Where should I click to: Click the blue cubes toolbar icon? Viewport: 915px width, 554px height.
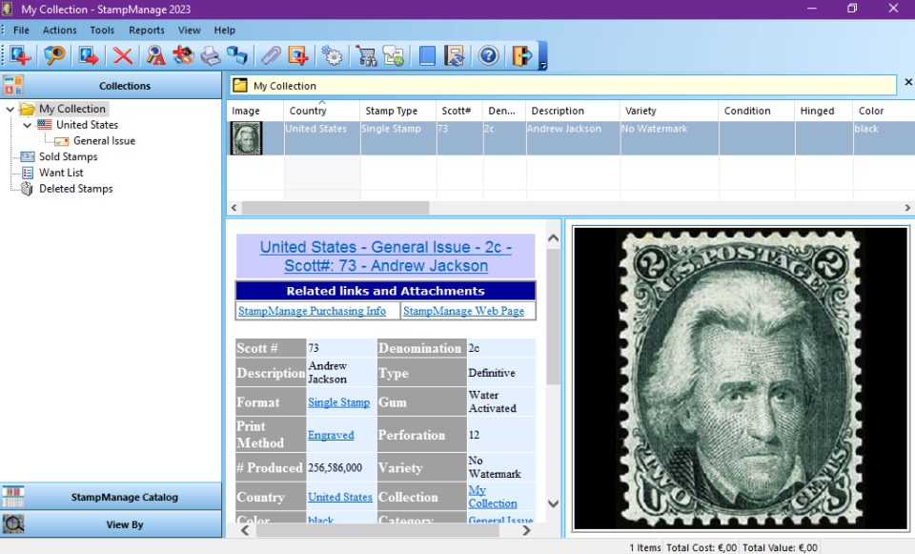237,55
